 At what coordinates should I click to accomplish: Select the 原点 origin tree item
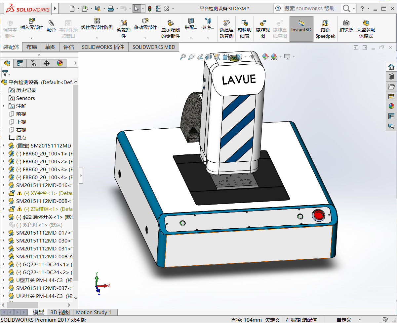pyautogui.click(x=21, y=138)
